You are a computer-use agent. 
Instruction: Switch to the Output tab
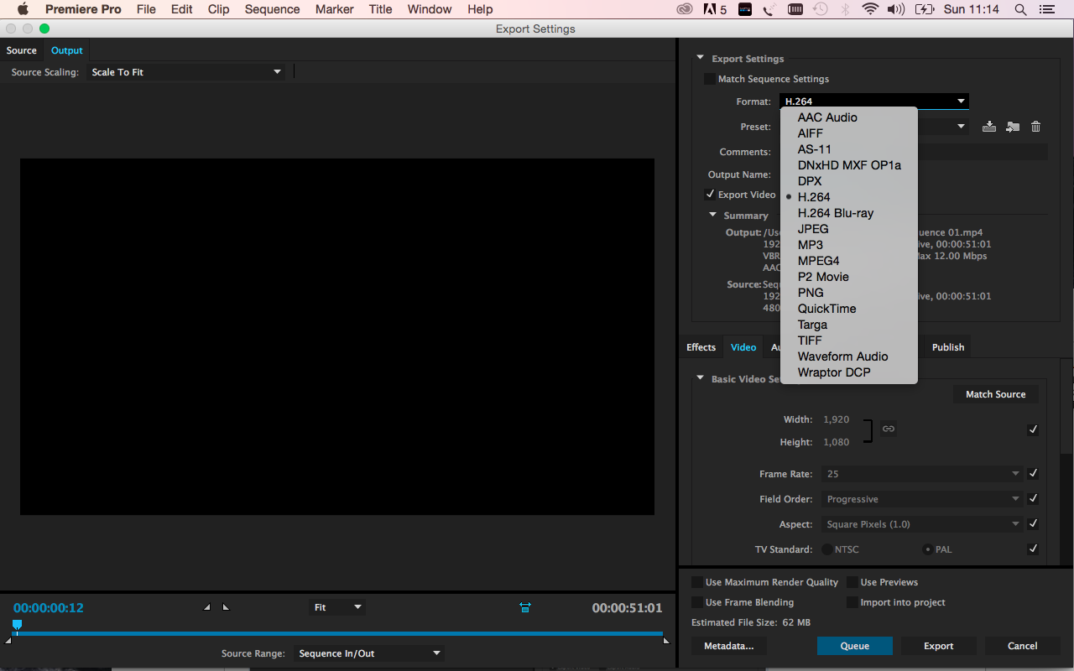point(67,50)
